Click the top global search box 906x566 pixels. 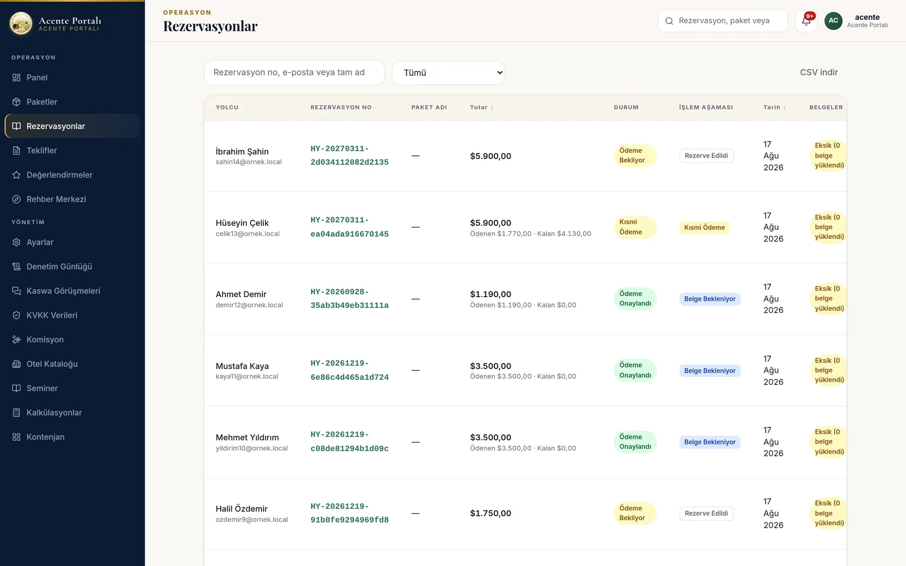[x=723, y=21]
